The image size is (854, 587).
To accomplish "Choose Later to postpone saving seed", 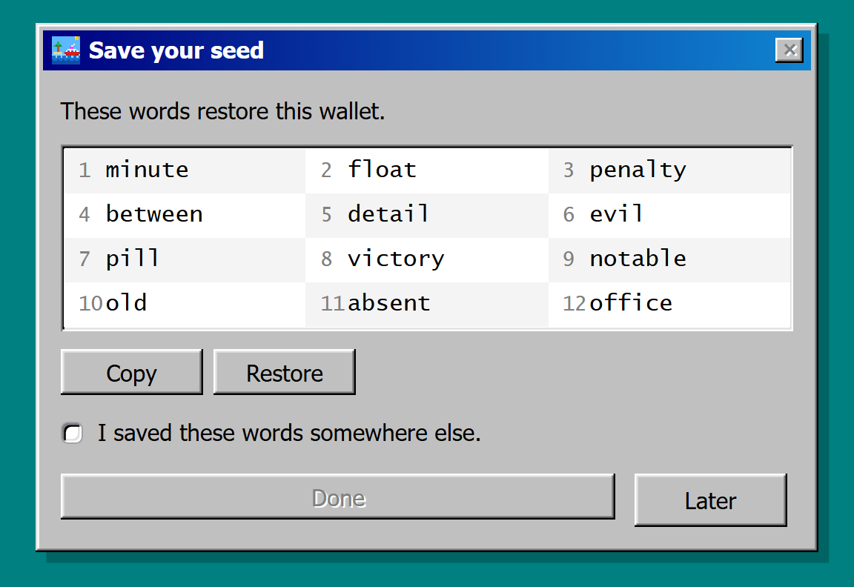I will click(711, 500).
